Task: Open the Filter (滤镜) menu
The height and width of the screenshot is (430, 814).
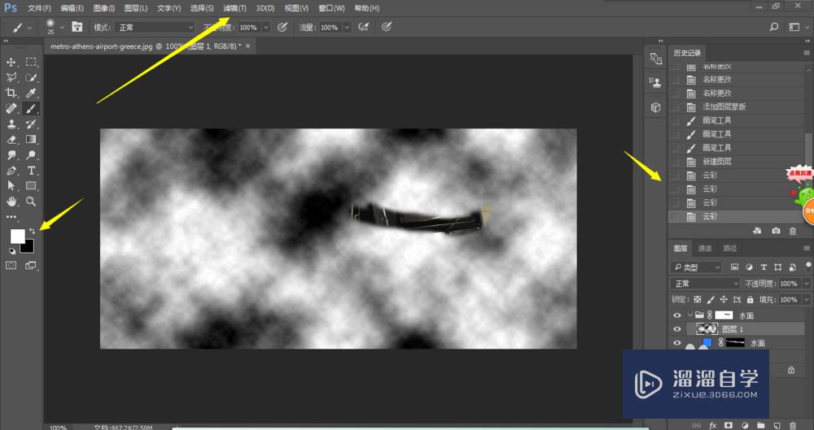Action: click(x=234, y=8)
